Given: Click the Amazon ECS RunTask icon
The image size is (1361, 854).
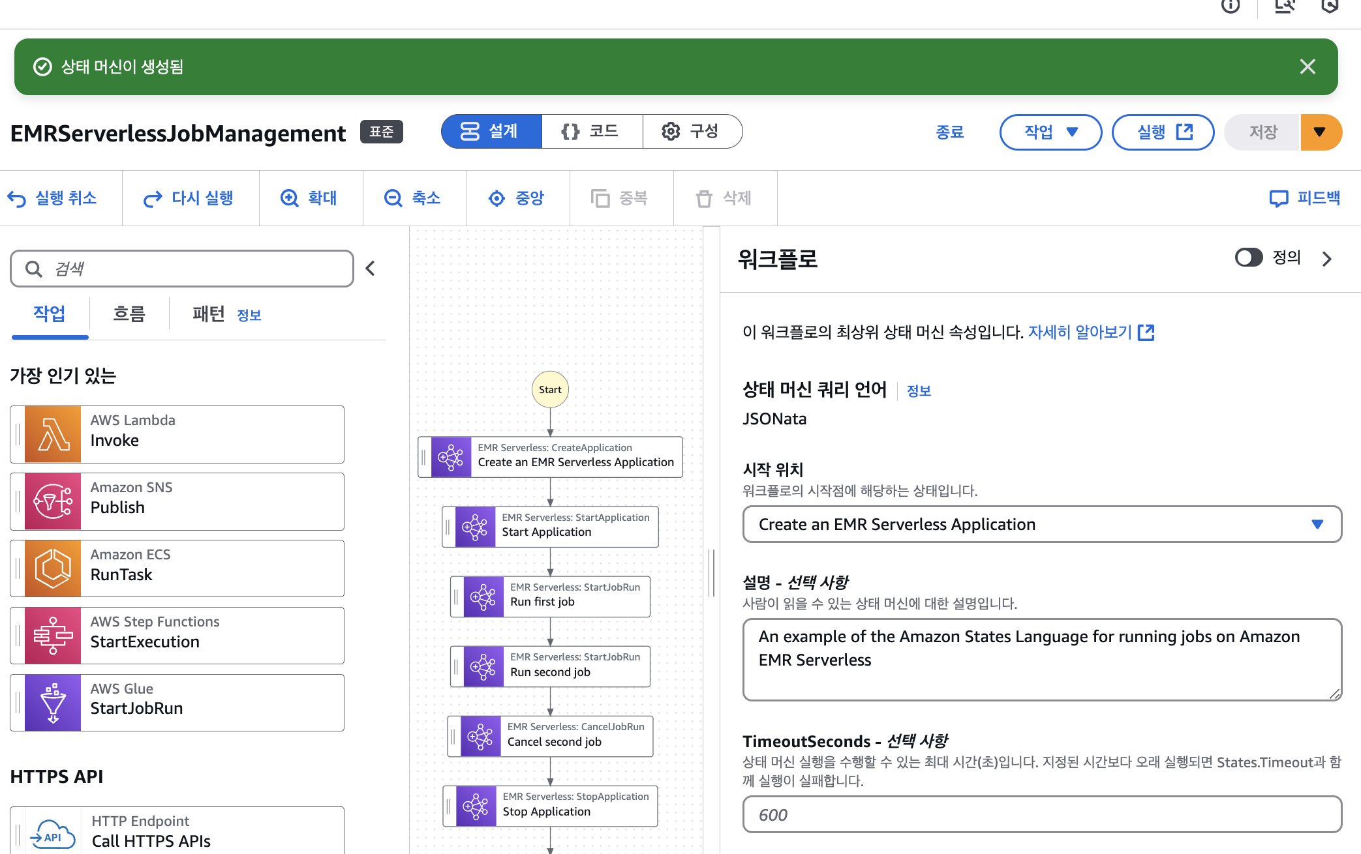Looking at the screenshot, I should 53,568.
